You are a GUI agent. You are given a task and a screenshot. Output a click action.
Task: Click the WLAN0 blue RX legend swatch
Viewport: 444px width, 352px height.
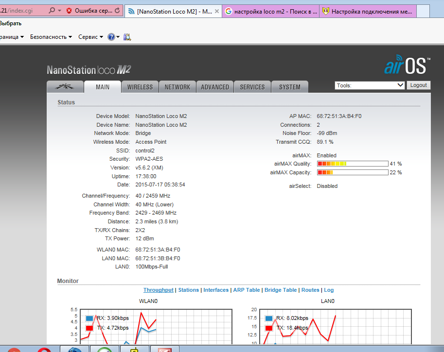(89, 318)
